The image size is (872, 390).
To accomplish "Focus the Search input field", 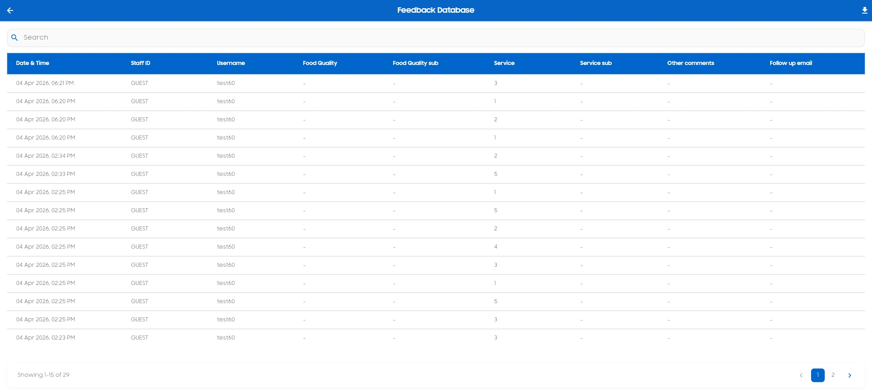I will point(436,38).
